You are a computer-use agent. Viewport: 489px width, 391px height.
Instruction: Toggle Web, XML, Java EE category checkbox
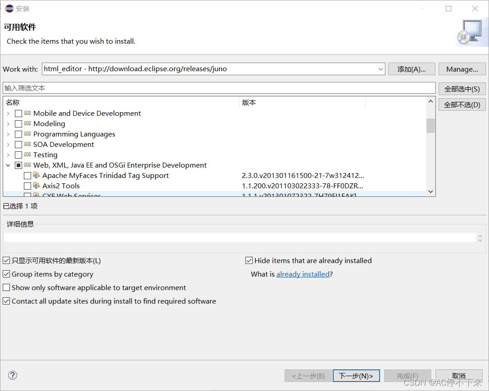point(18,165)
